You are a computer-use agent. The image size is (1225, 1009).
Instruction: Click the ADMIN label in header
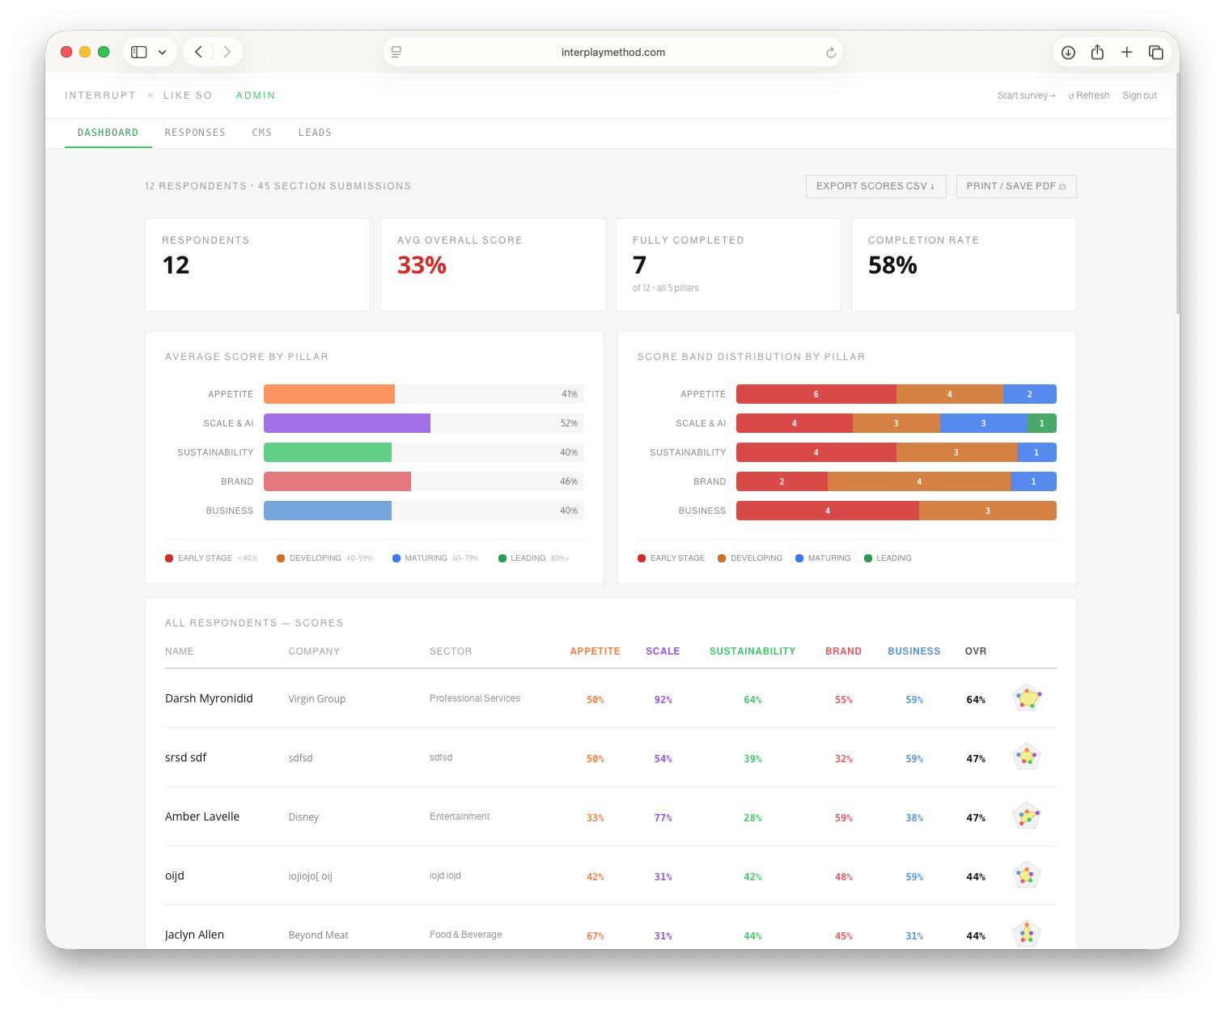[x=256, y=95]
